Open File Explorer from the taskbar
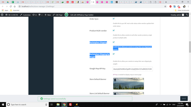The image size is (191, 107). click(58, 104)
